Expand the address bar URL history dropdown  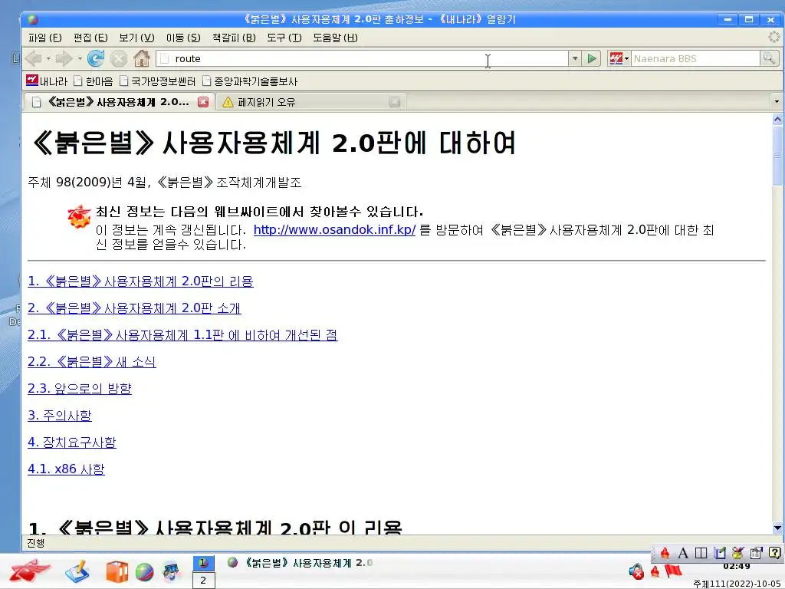(x=575, y=58)
